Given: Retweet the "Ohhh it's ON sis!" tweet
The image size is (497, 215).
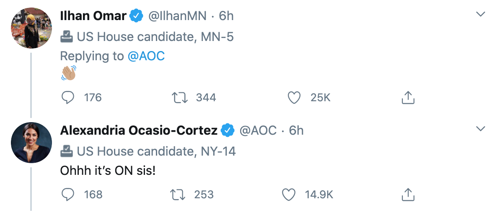Looking at the screenshot, I should click(x=179, y=195).
